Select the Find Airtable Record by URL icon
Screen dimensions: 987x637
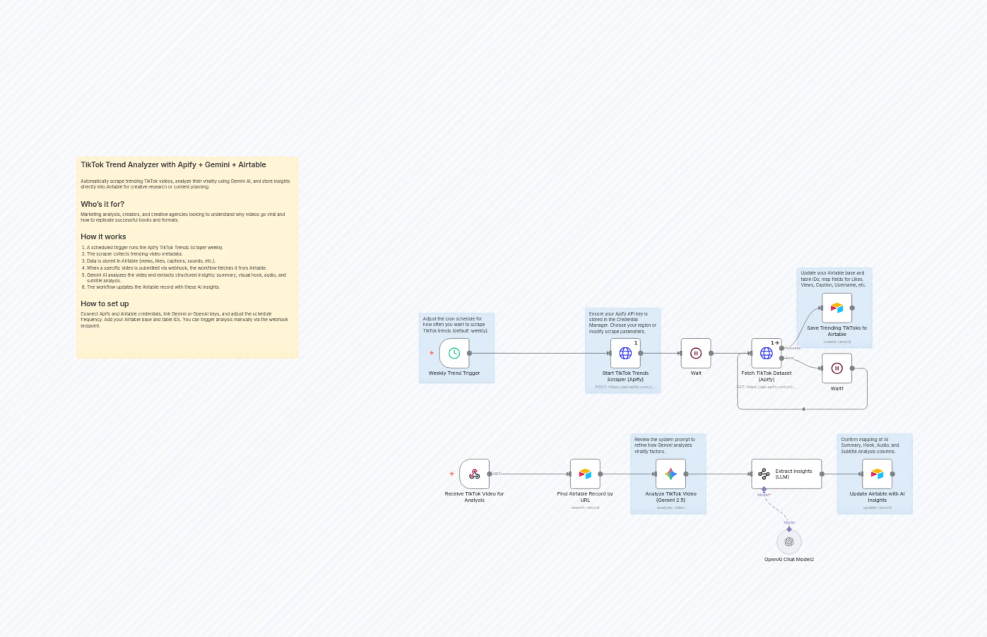[x=585, y=474]
